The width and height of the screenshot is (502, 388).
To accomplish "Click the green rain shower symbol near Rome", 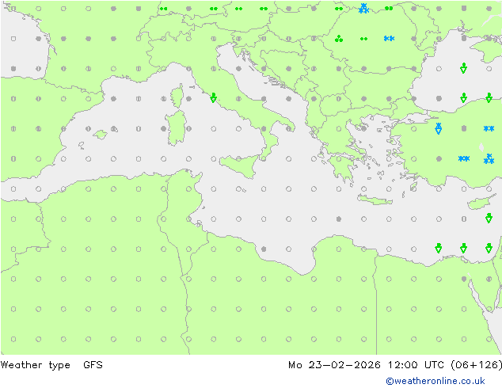I will pos(214,97).
